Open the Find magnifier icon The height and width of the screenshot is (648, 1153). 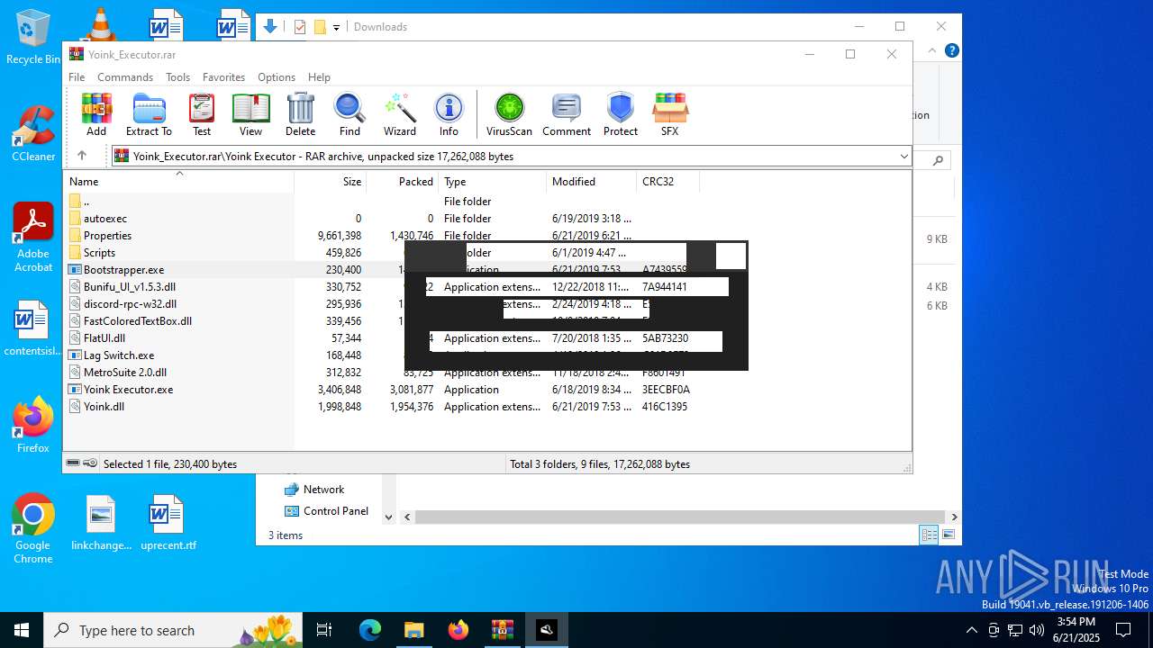(350, 114)
